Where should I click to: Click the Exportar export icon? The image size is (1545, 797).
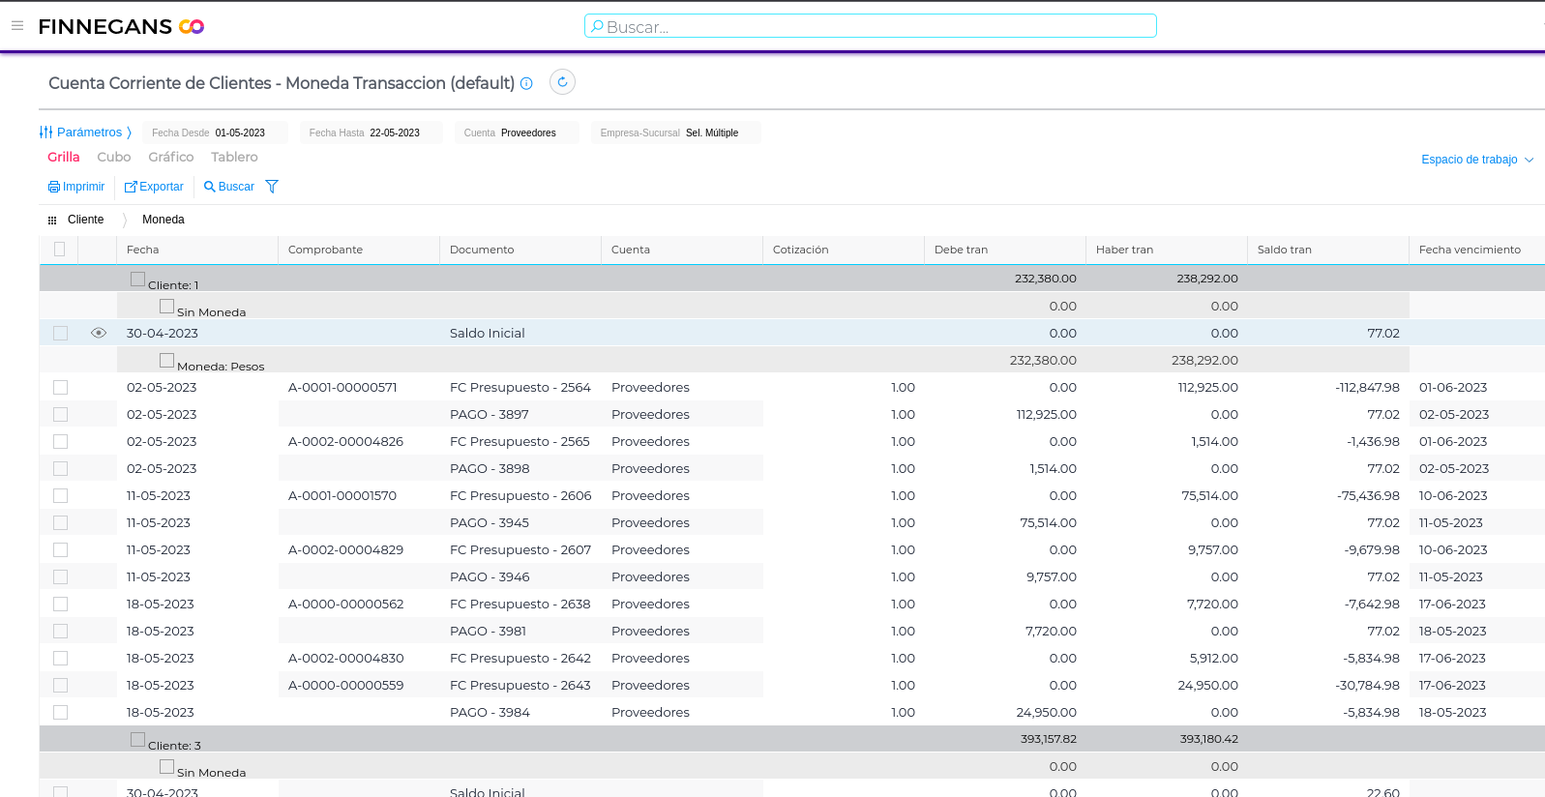pos(131,188)
